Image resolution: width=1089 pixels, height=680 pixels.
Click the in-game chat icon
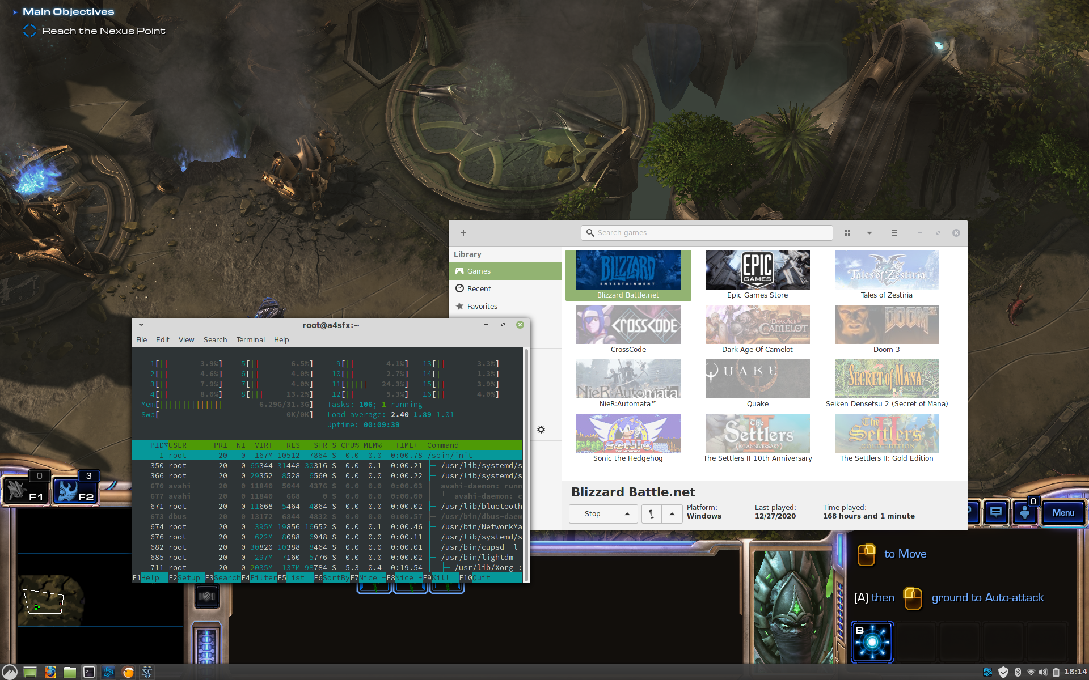point(996,512)
